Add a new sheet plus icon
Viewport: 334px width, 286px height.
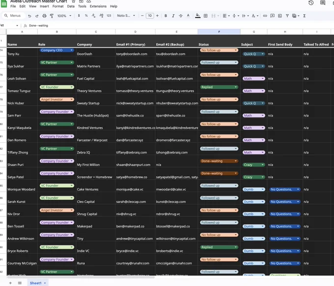point(10,283)
